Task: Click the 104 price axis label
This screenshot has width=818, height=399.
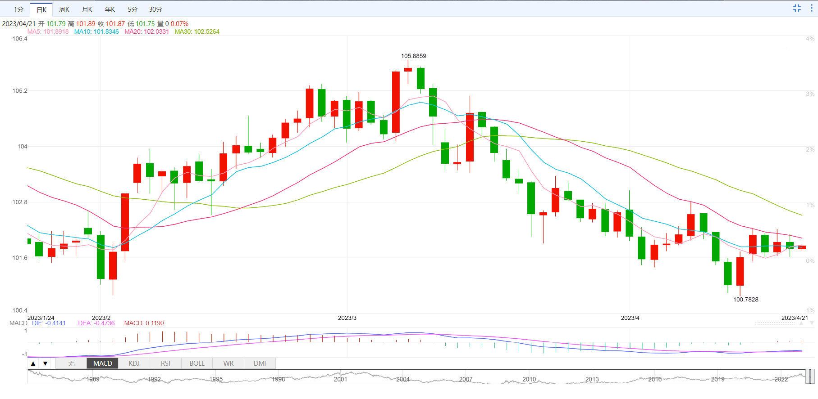Action: [x=23, y=146]
